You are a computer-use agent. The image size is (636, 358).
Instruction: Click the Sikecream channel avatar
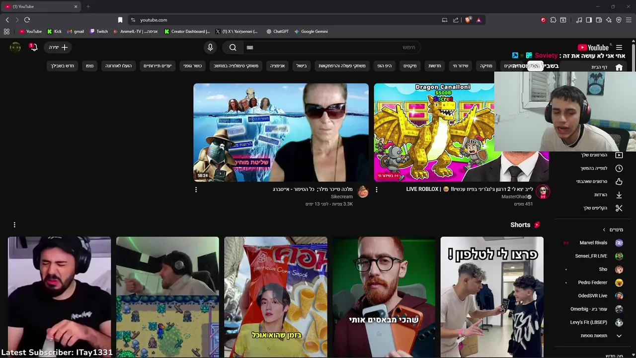(363, 192)
